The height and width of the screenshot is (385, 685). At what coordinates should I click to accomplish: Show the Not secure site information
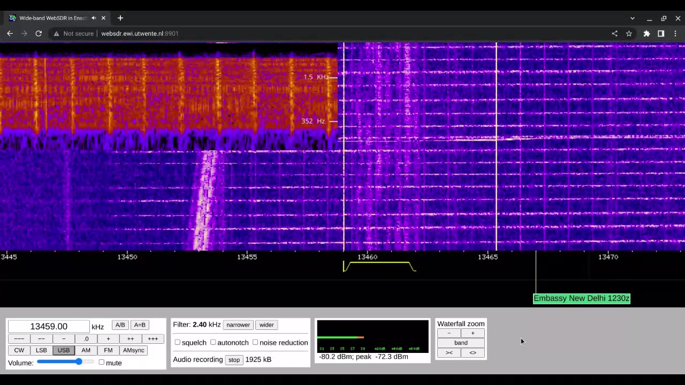[x=74, y=33]
